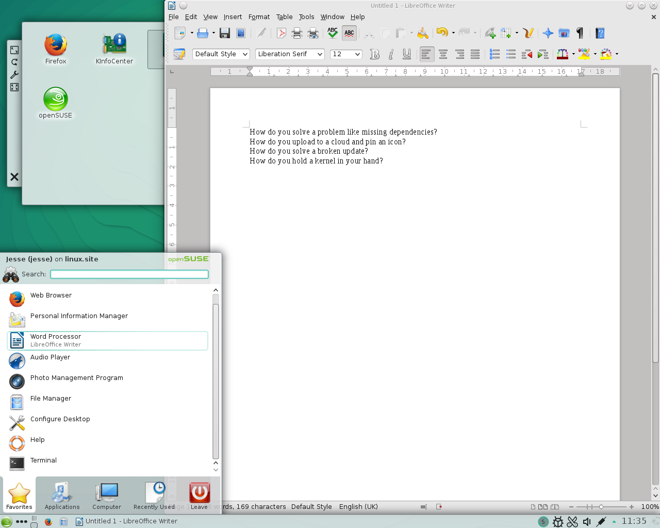Click the Undo arrow icon

(x=442, y=32)
